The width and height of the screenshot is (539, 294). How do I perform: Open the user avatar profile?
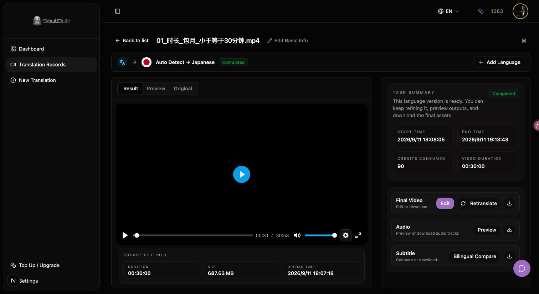[520, 11]
